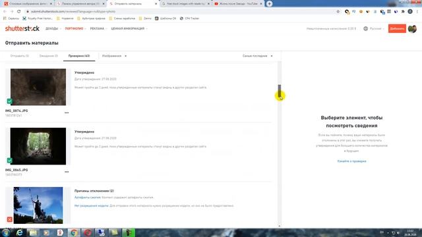
Task: Expand the Ценная информация menu
Action: point(129,28)
